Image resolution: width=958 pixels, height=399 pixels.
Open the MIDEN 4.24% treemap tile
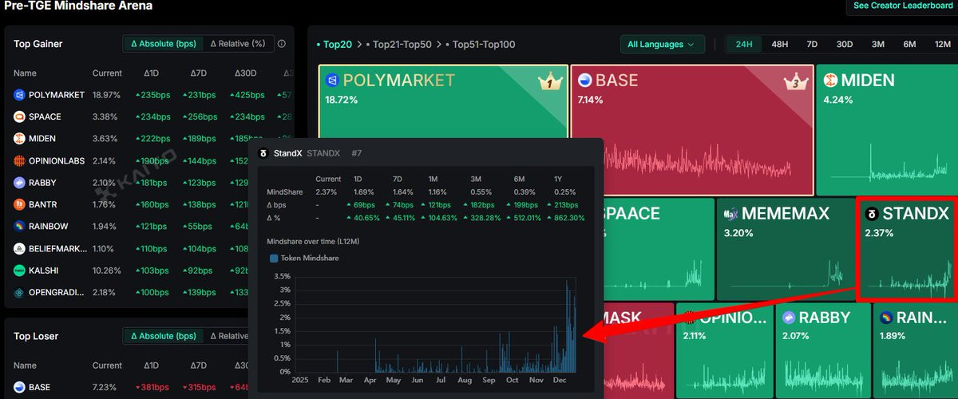[x=887, y=130]
